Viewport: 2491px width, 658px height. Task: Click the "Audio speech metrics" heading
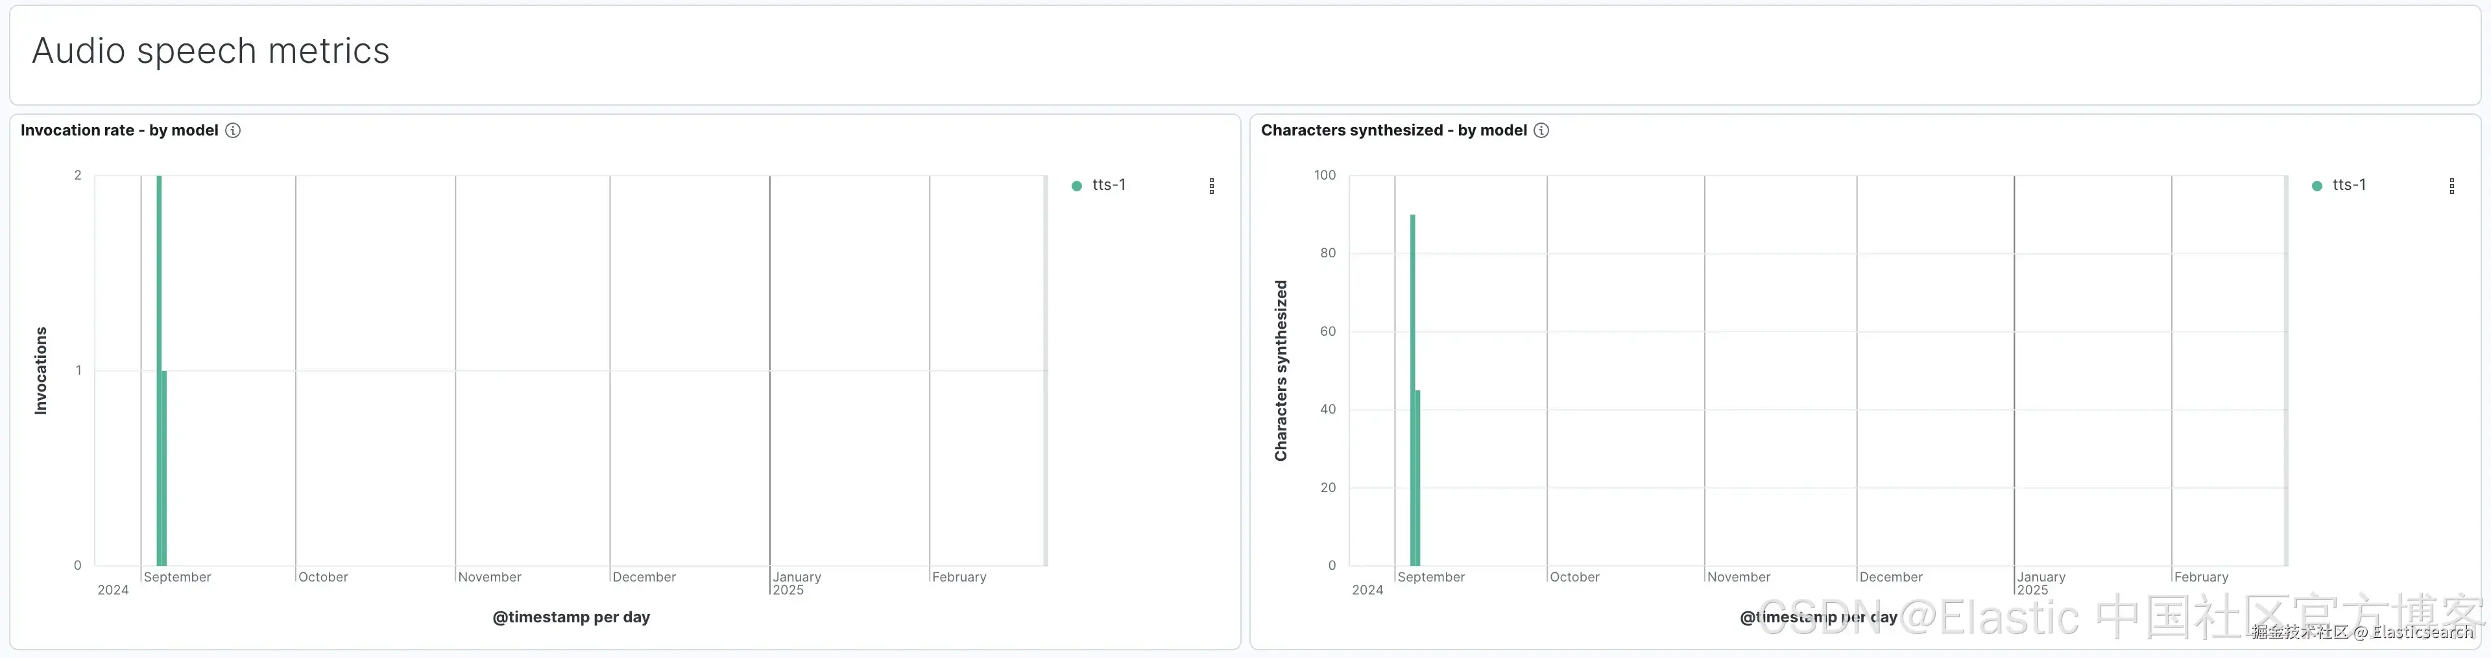pos(211,51)
